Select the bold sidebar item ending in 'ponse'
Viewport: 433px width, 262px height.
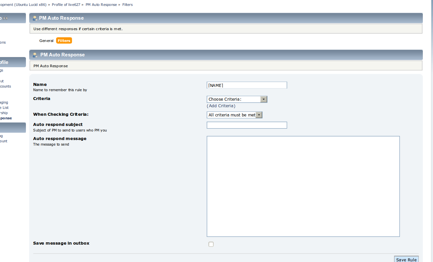(x=6, y=118)
